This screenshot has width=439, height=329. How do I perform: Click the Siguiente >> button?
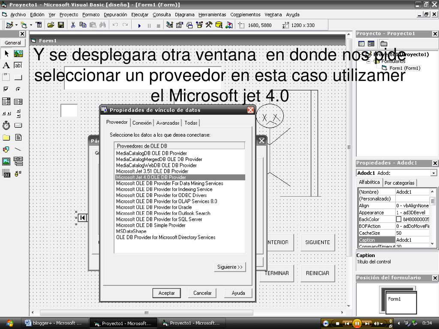(x=230, y=267)
